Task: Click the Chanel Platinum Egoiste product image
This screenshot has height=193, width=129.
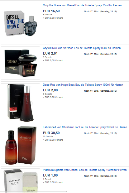Action: pyautogui.click(x=21, y=180)
